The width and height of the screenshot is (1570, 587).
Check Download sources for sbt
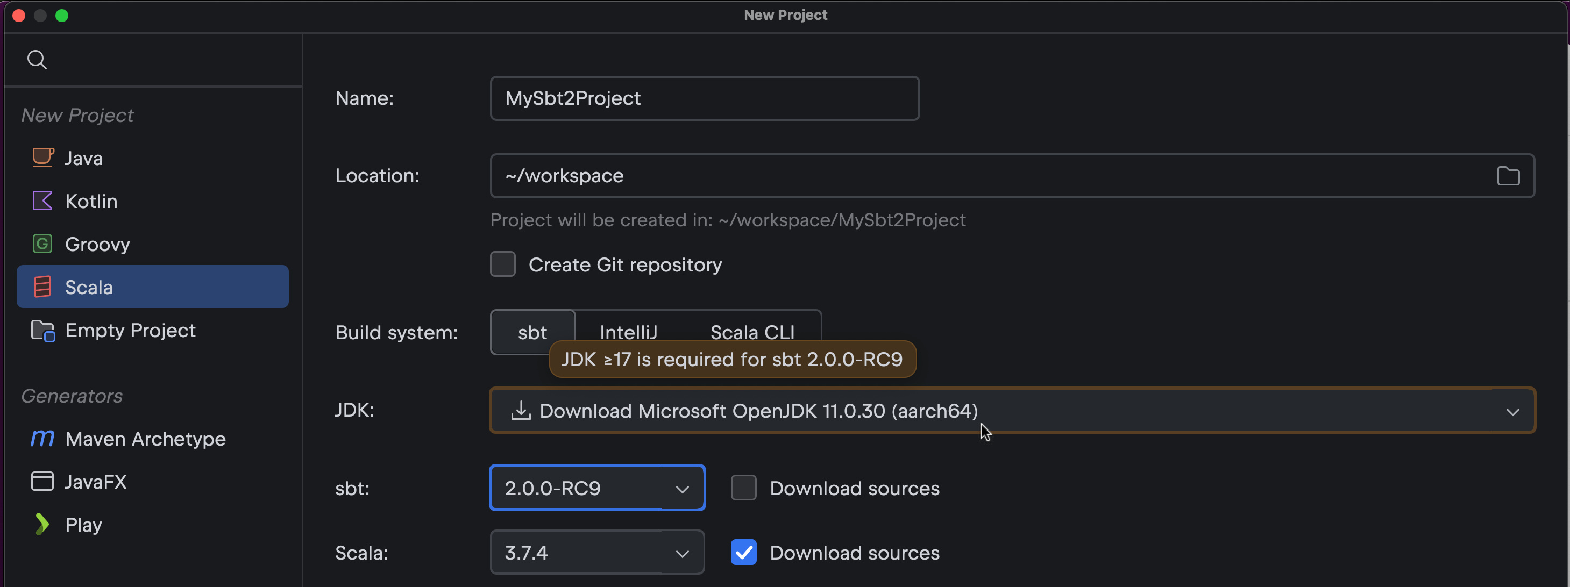[x=743, y=487]
